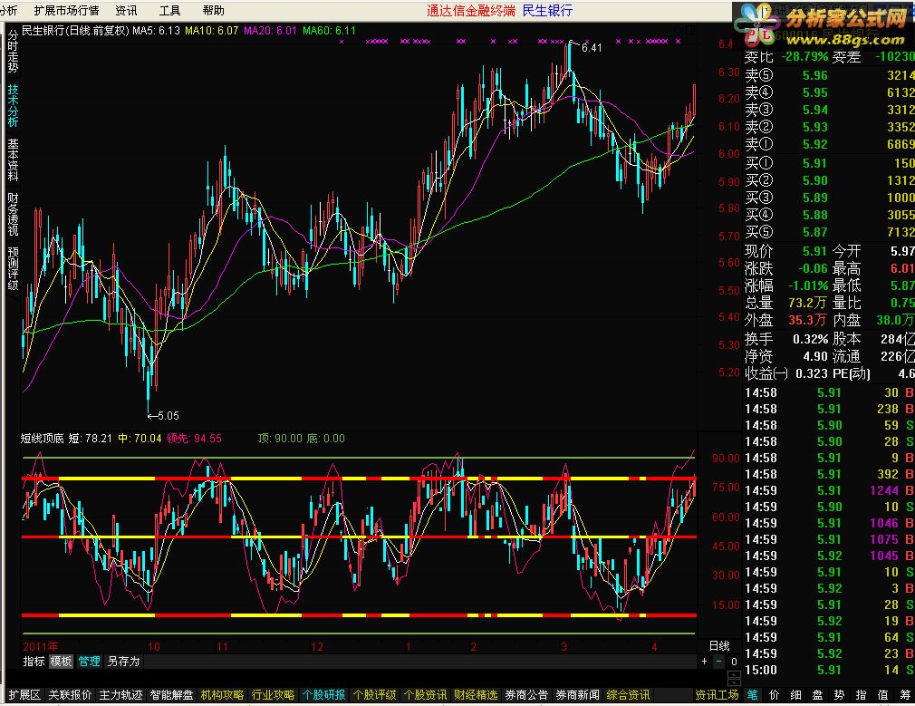Image resolution: width=915 pixels, height=706 pixels.
Task: Switch to the 技术分析 side tab
Action: click(13, 106)
